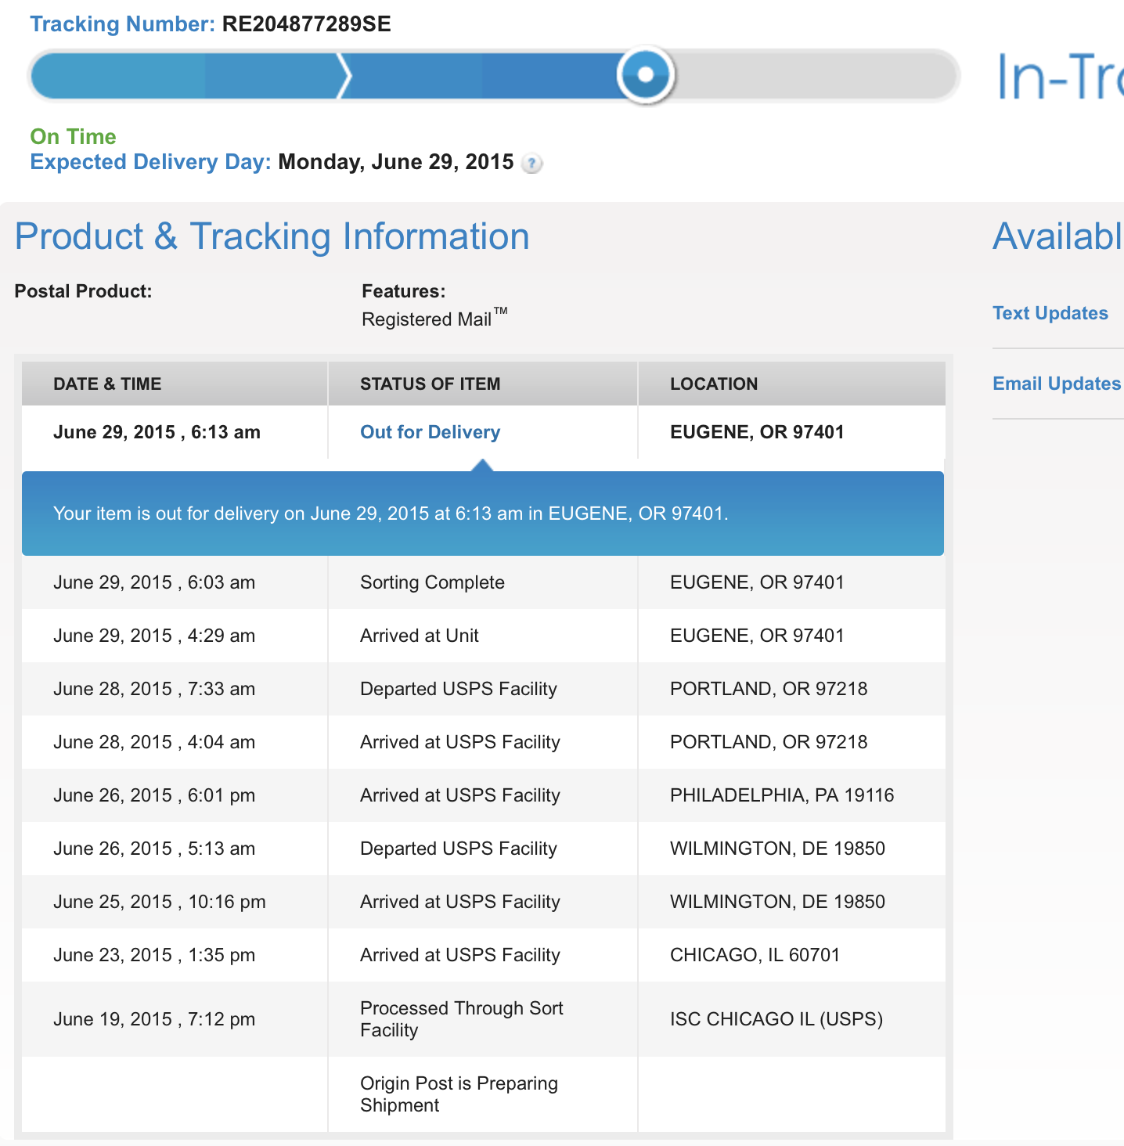Image resolution: width=1124 pixels, height=1146 pixels.
Task: Click Origin Post is Preparing Shipment entry
Action: (x=459, y=1094)
